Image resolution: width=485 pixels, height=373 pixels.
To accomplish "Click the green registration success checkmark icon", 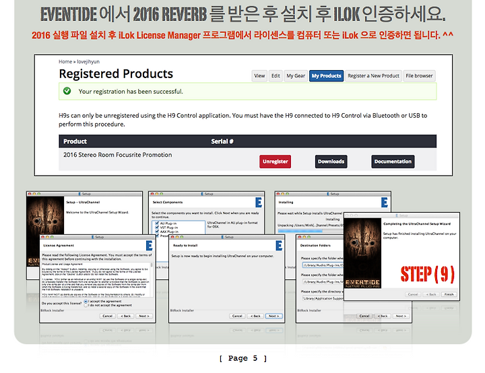I will (x=67, y=91).
